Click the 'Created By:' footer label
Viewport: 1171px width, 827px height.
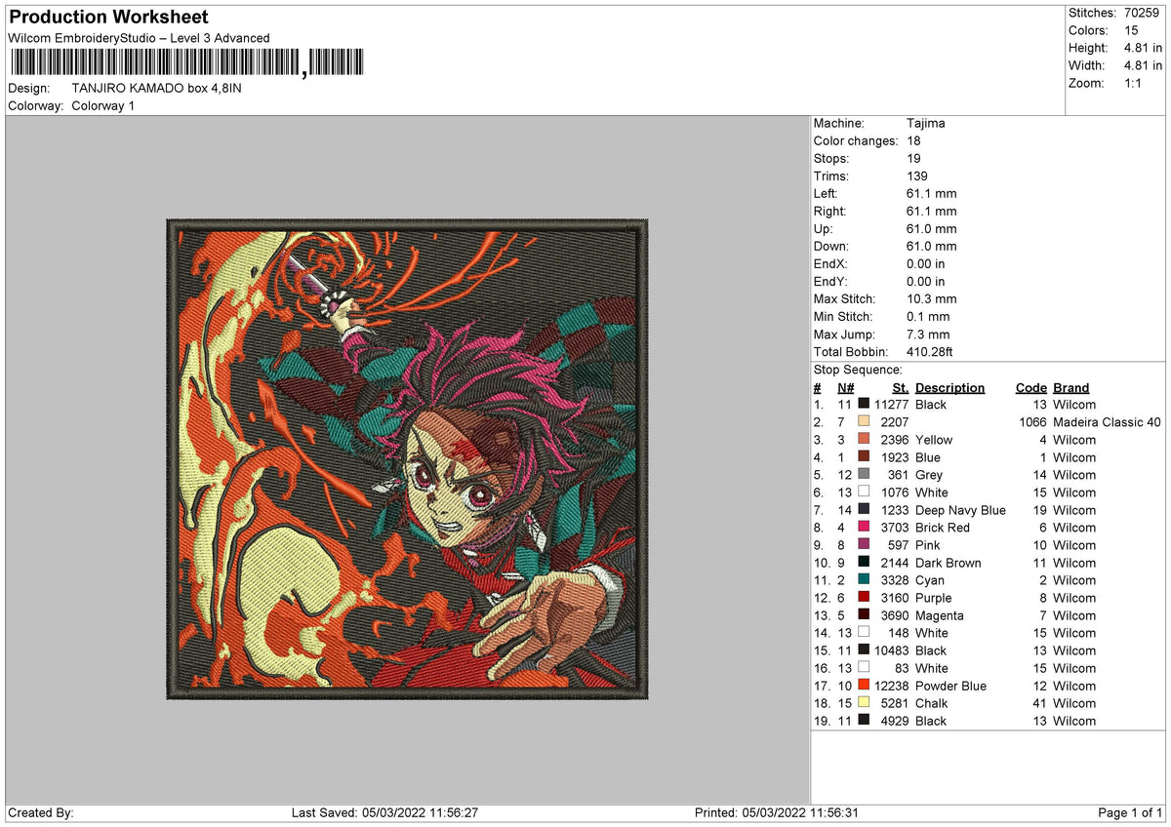click(x=41, y=812)
